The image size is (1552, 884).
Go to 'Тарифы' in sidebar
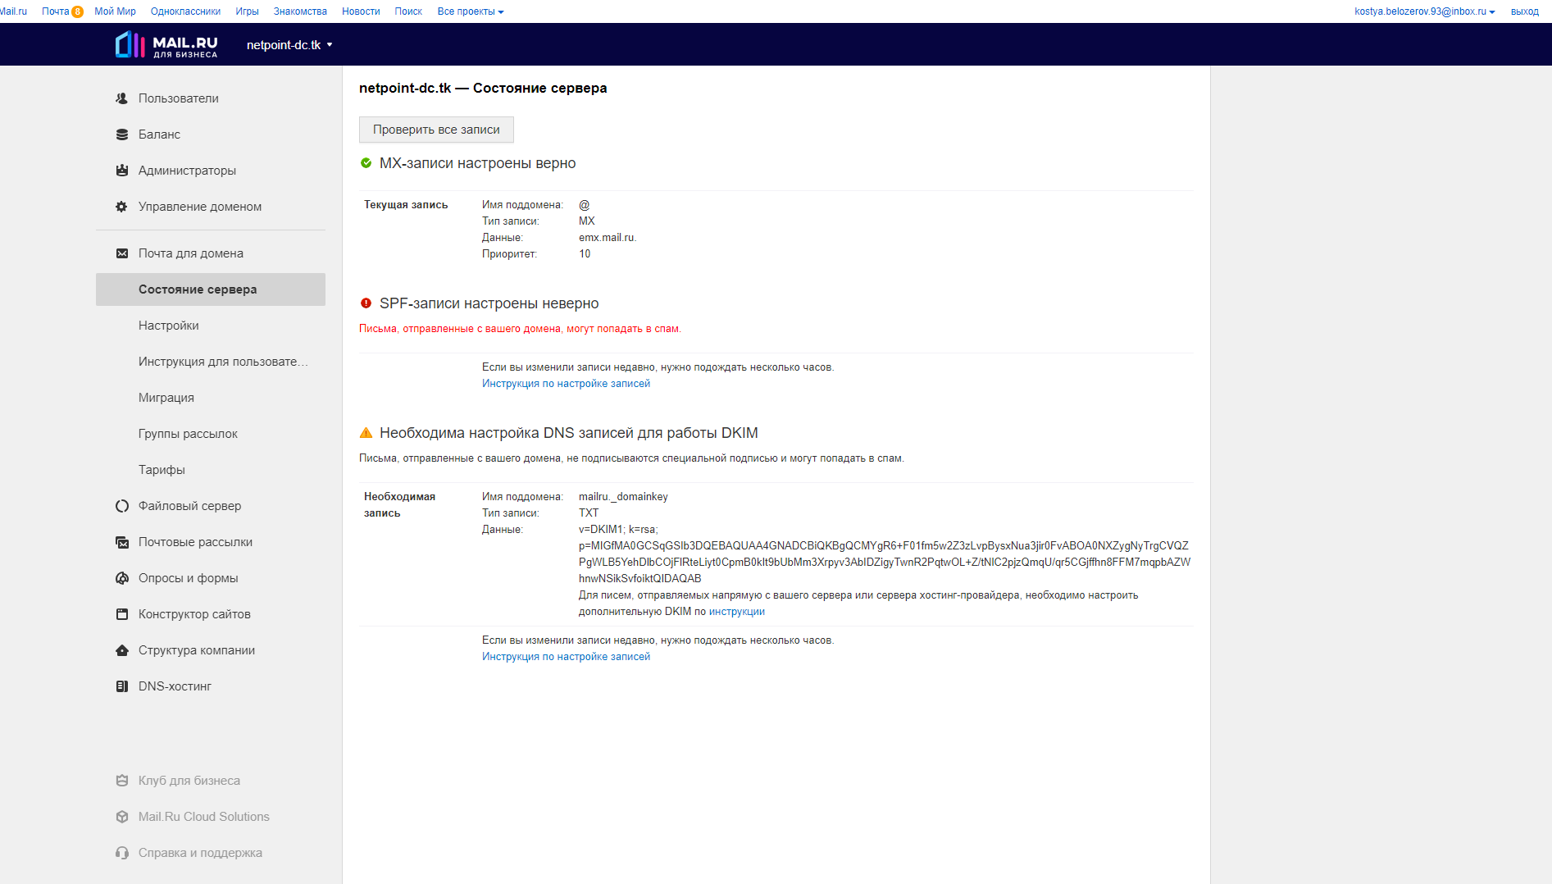(x=162, y=470)
